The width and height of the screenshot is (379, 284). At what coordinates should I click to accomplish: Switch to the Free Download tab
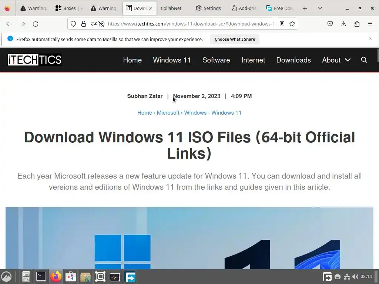point(279,8)
